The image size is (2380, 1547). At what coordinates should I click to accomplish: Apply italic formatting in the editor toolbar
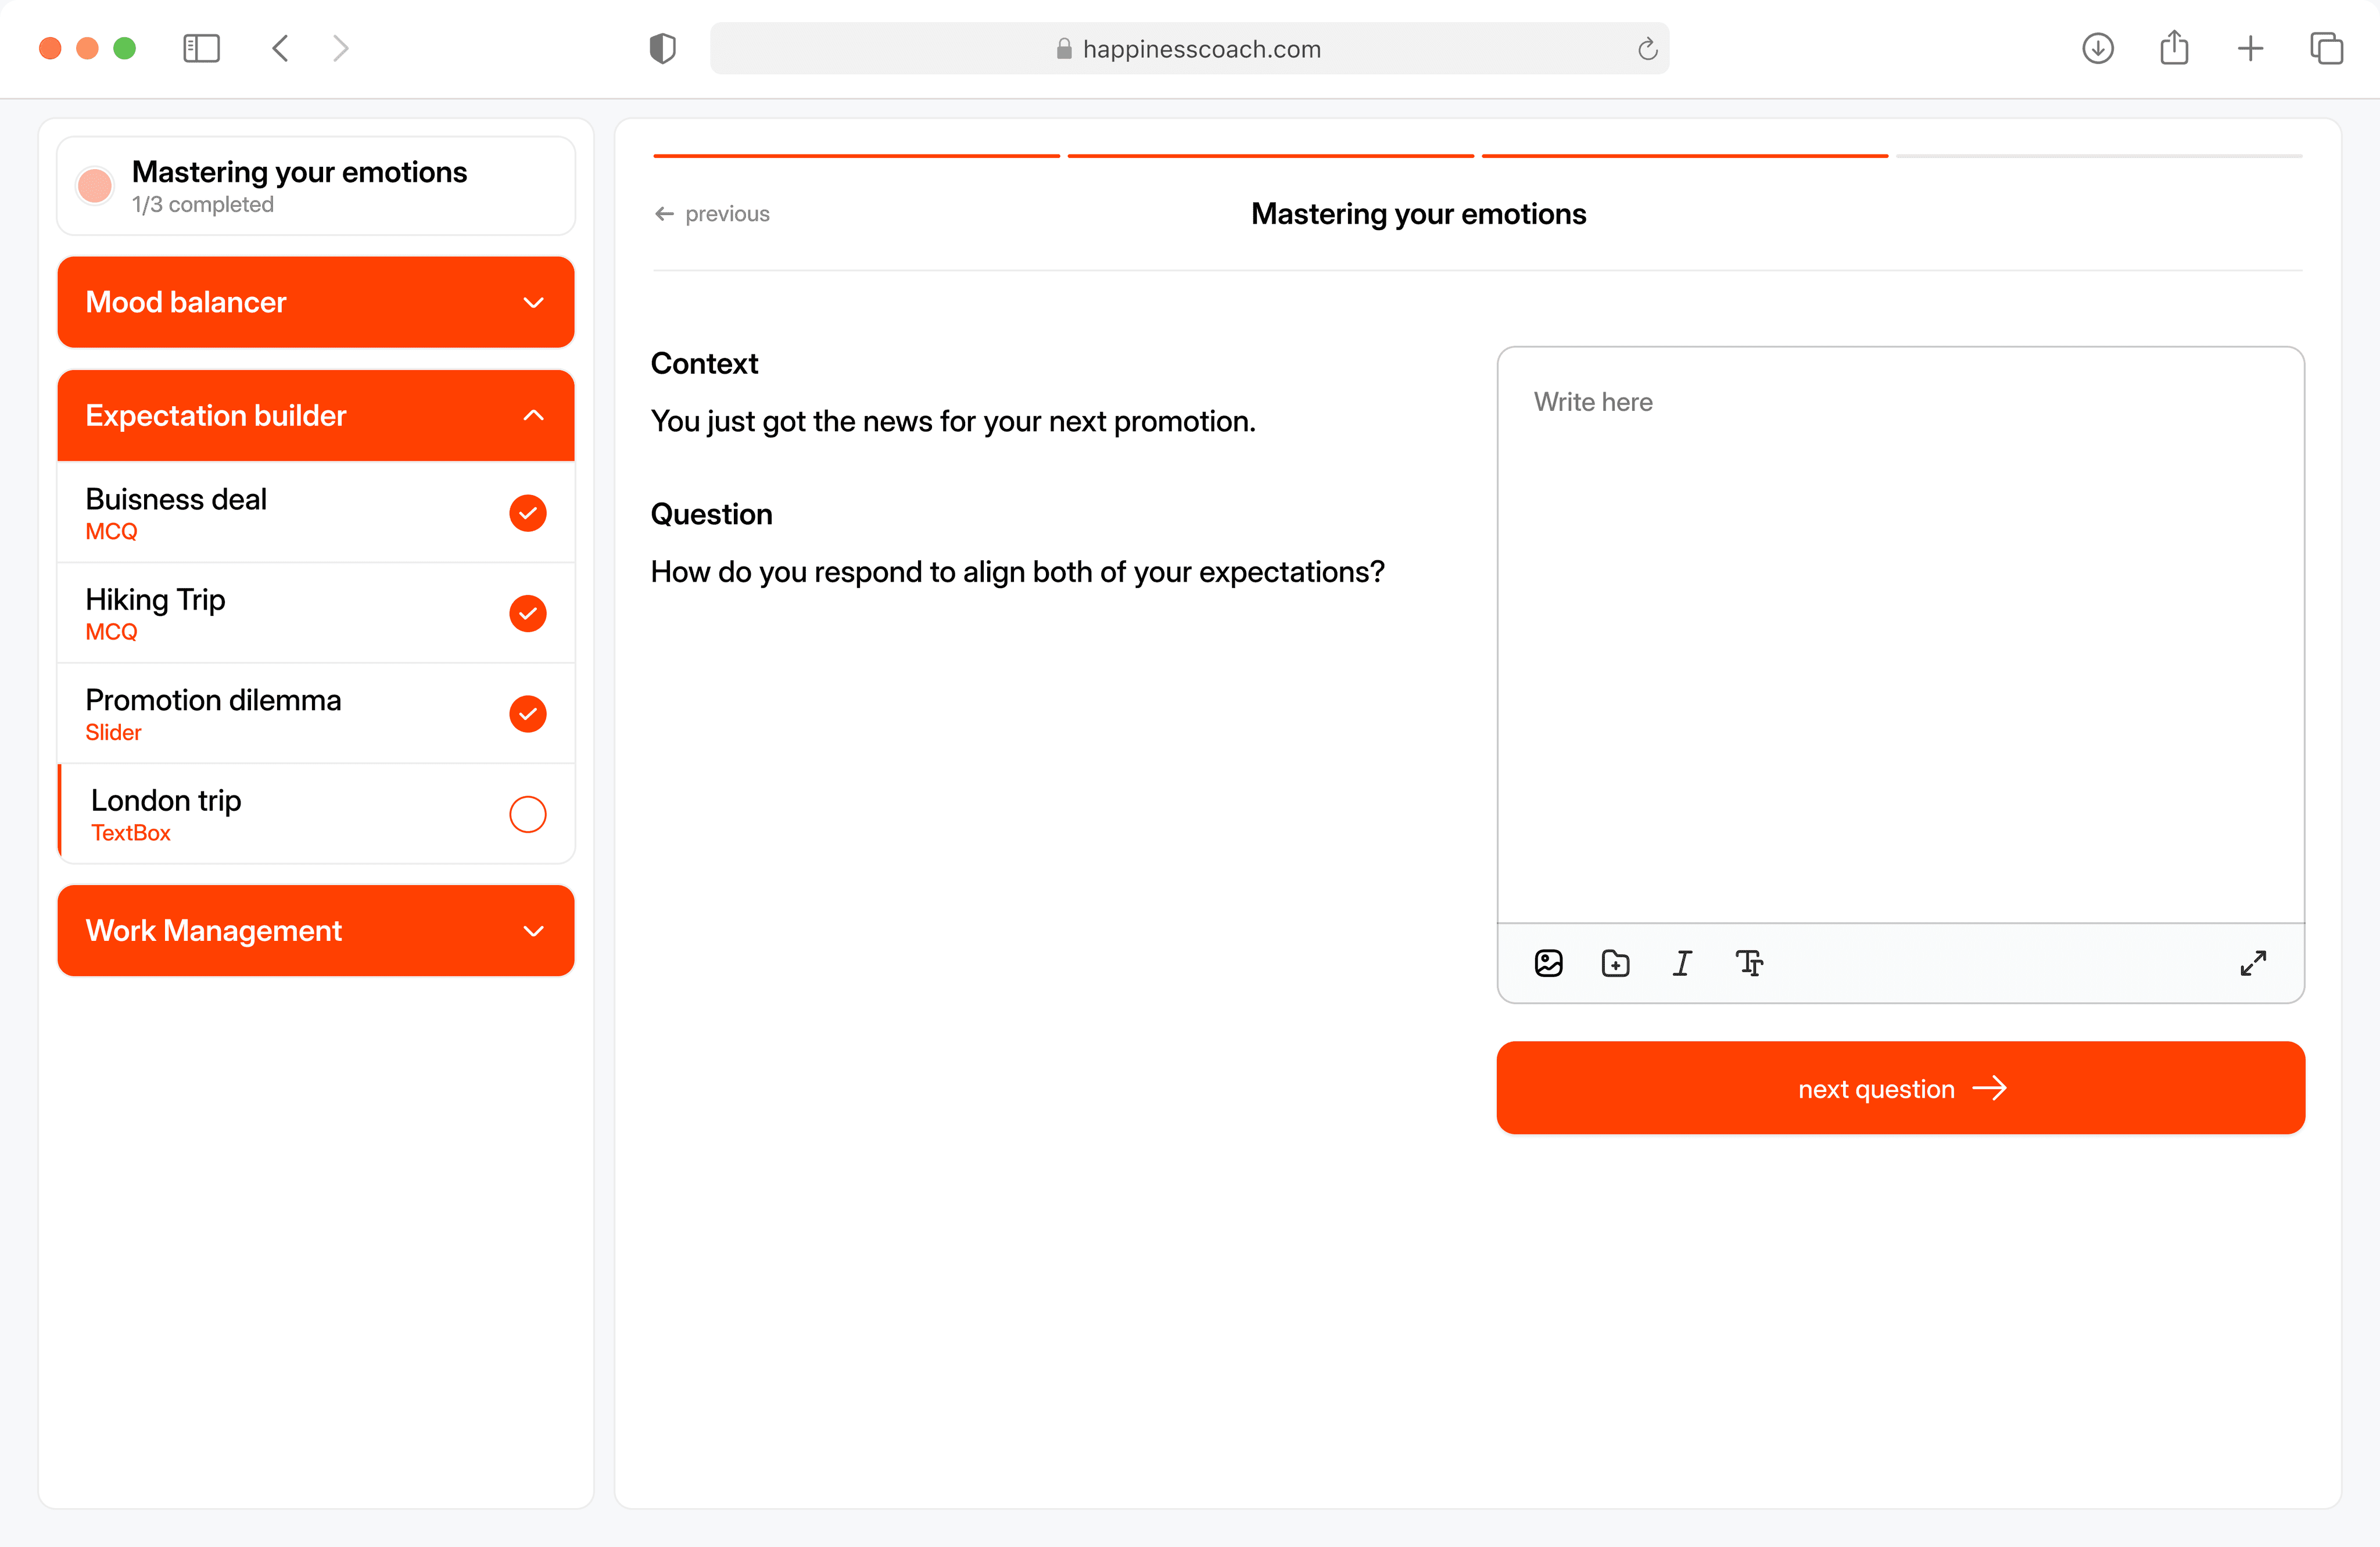pos(1682,963)
